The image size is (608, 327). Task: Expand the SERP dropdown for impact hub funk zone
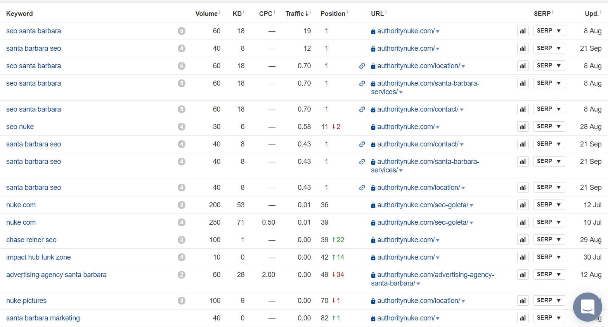point(549,257)
